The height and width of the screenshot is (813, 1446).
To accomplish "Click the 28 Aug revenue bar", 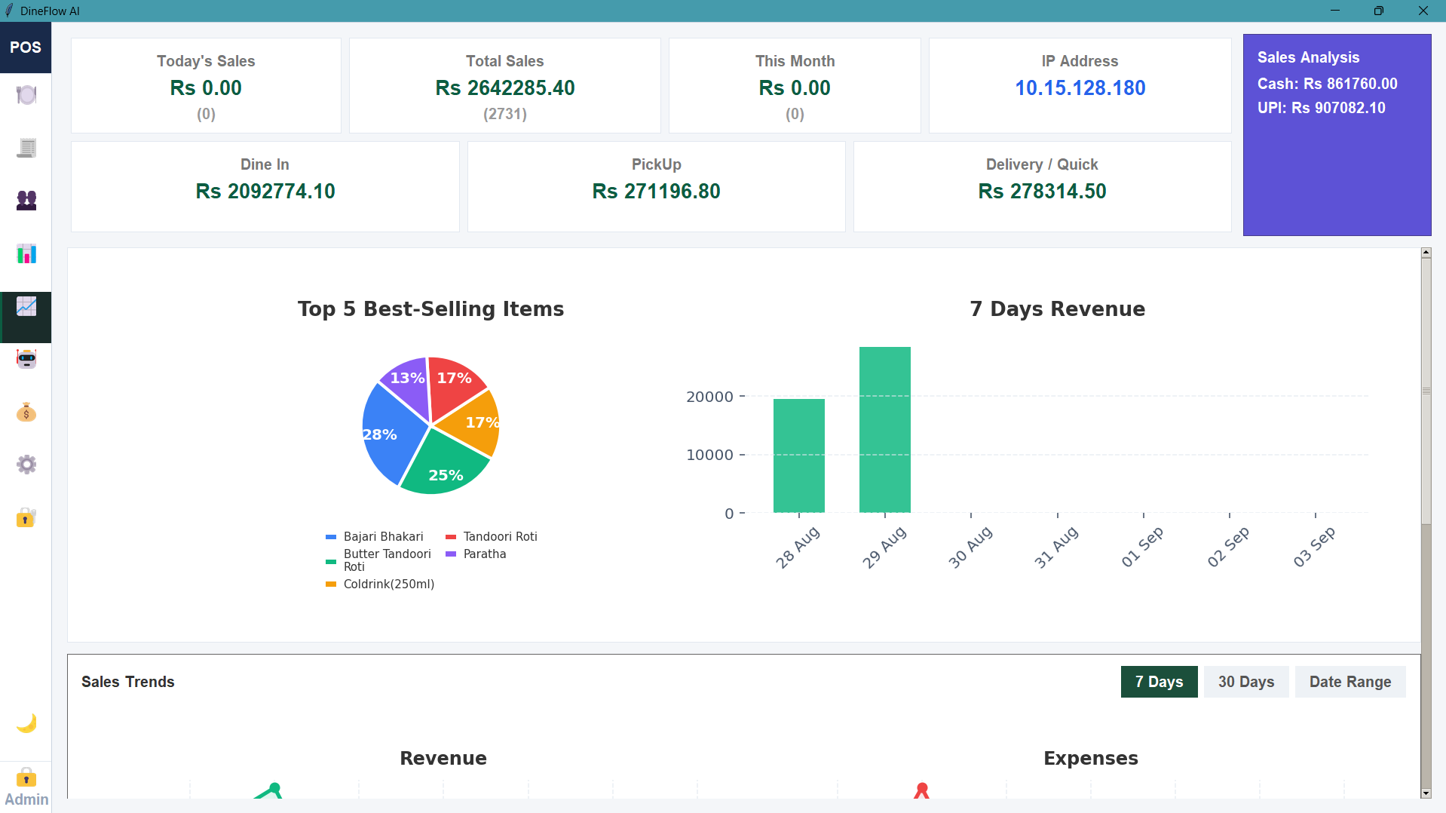I will click(798, 456).
